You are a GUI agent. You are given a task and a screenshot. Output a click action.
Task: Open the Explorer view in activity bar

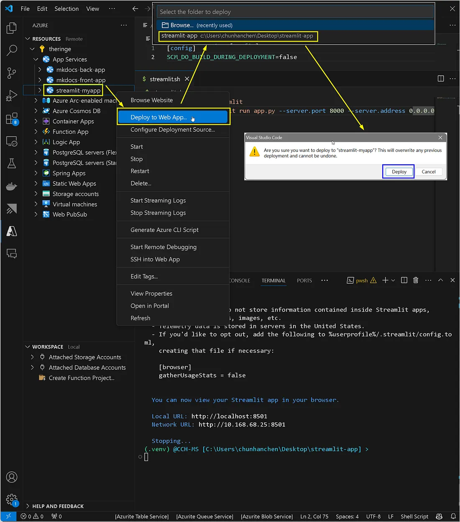click(x=12, y=28)
